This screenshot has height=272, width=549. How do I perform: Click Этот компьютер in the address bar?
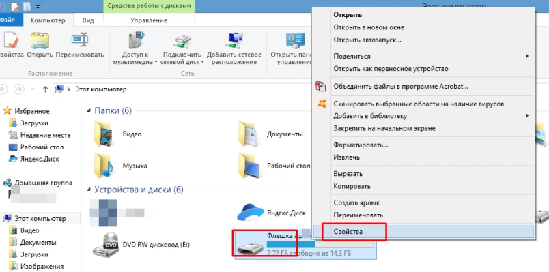tap(101, 89)
